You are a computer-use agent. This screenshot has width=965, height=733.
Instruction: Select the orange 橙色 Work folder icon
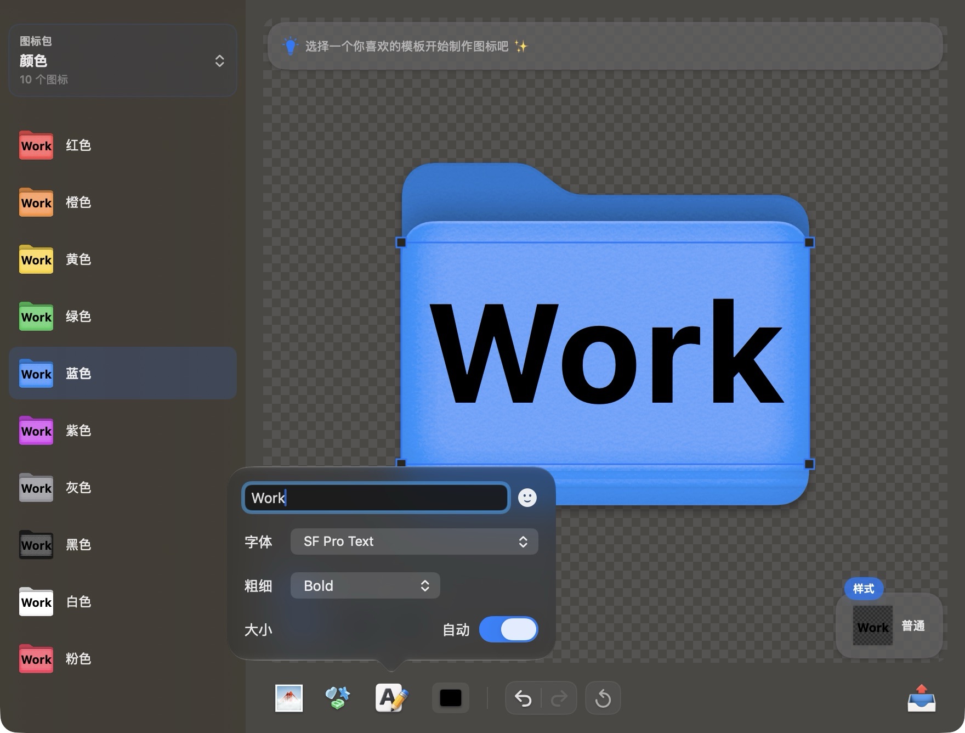[x=36, y=202]
